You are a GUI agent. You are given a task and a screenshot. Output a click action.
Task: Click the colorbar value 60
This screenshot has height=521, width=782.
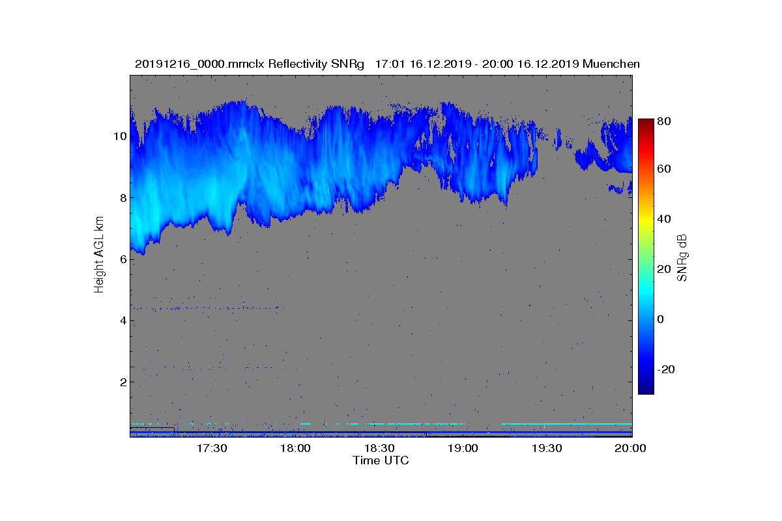click(665, 169)
